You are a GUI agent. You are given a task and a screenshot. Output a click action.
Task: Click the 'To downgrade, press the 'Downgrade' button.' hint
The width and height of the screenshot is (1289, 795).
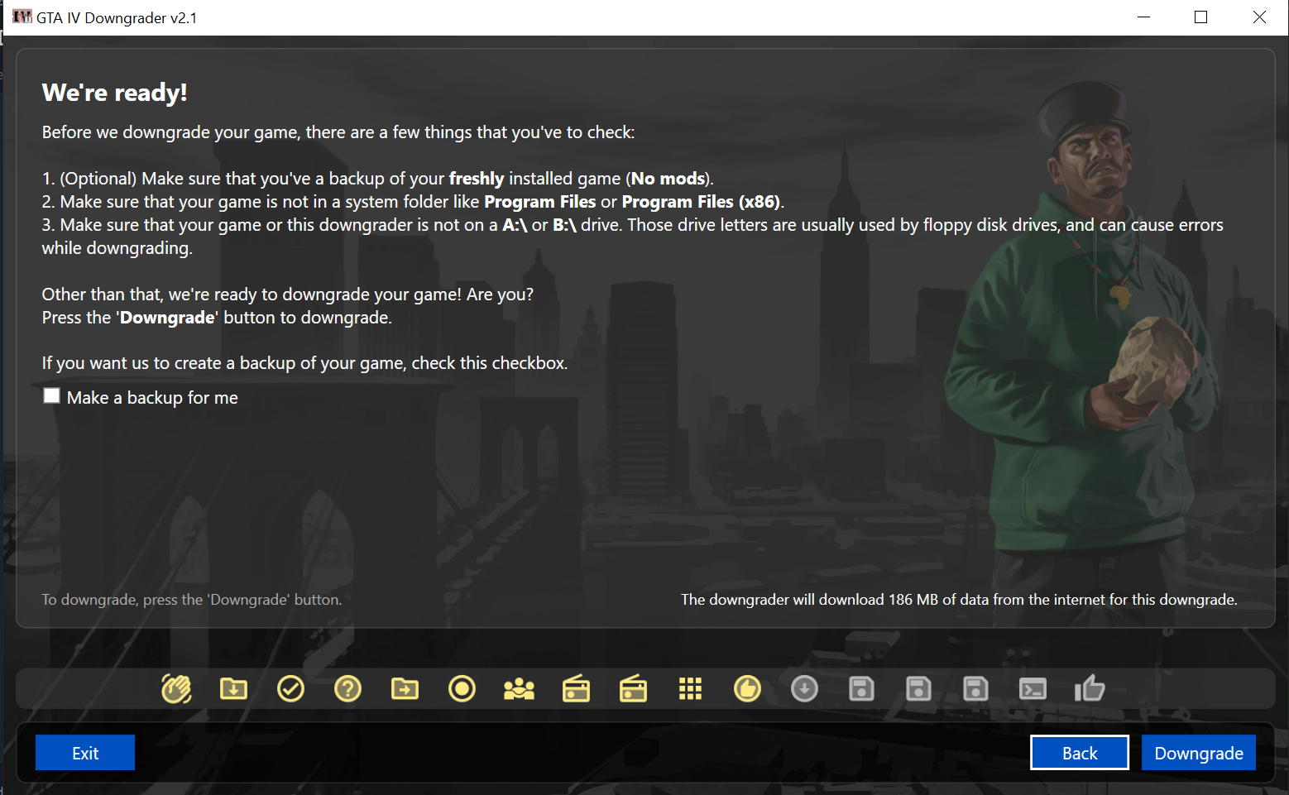tap(192, 600)
